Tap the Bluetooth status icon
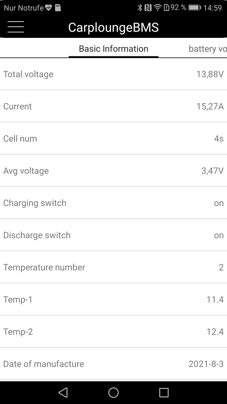Viewport: 227px width, 404px height. pyautogui.click(x=140, y=8)
